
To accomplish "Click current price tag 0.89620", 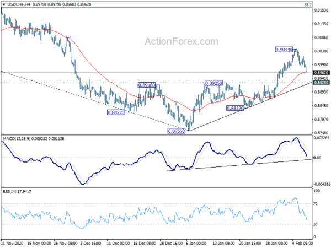I will tap(321, 73).
